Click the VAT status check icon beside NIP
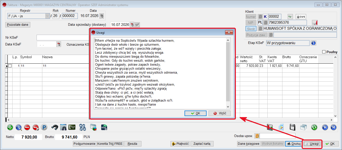The width and height of the screenshot is (342, 150). coord(315,23)
